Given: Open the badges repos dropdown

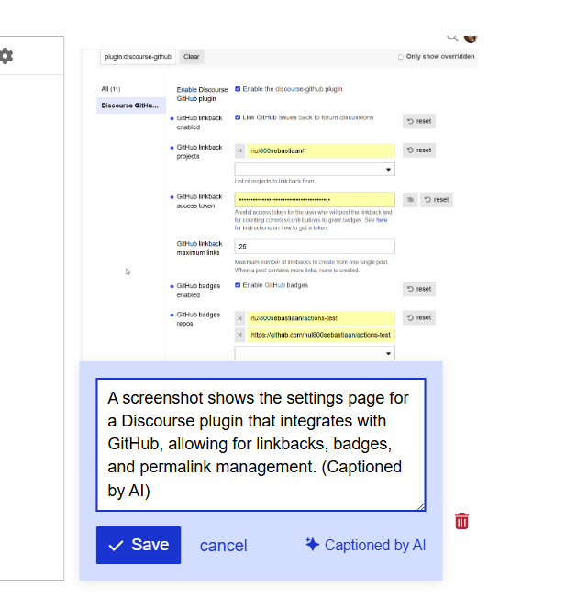Looking at the screenshot, I should (315, 353).
